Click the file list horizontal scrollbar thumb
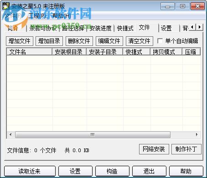 [x=93, y=134]
